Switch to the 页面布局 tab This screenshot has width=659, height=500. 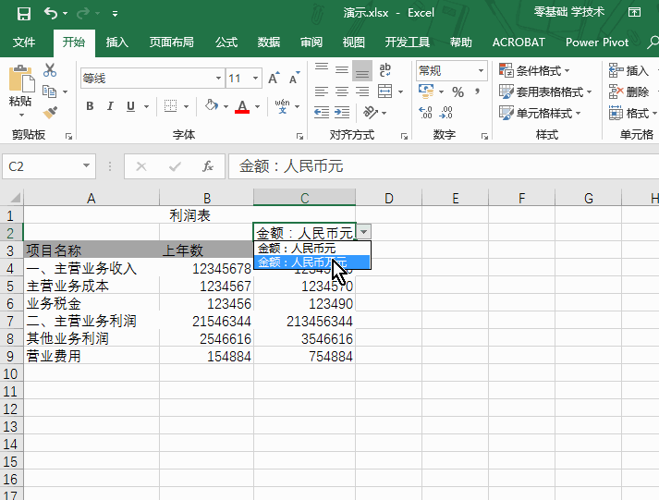172,43
